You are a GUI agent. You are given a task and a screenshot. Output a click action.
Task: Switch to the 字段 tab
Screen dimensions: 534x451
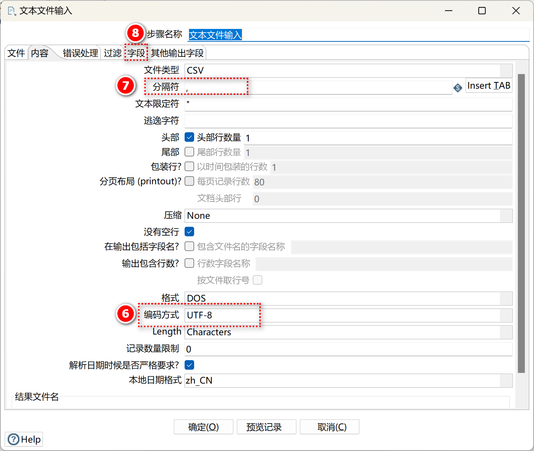pos(136,53)
